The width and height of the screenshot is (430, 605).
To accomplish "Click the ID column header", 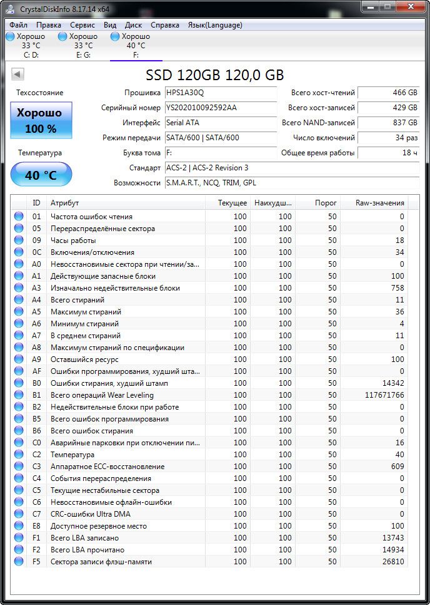I will tap(37, 203).
